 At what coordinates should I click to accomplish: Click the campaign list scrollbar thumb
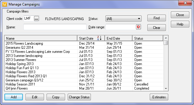[x=166, y=43]
